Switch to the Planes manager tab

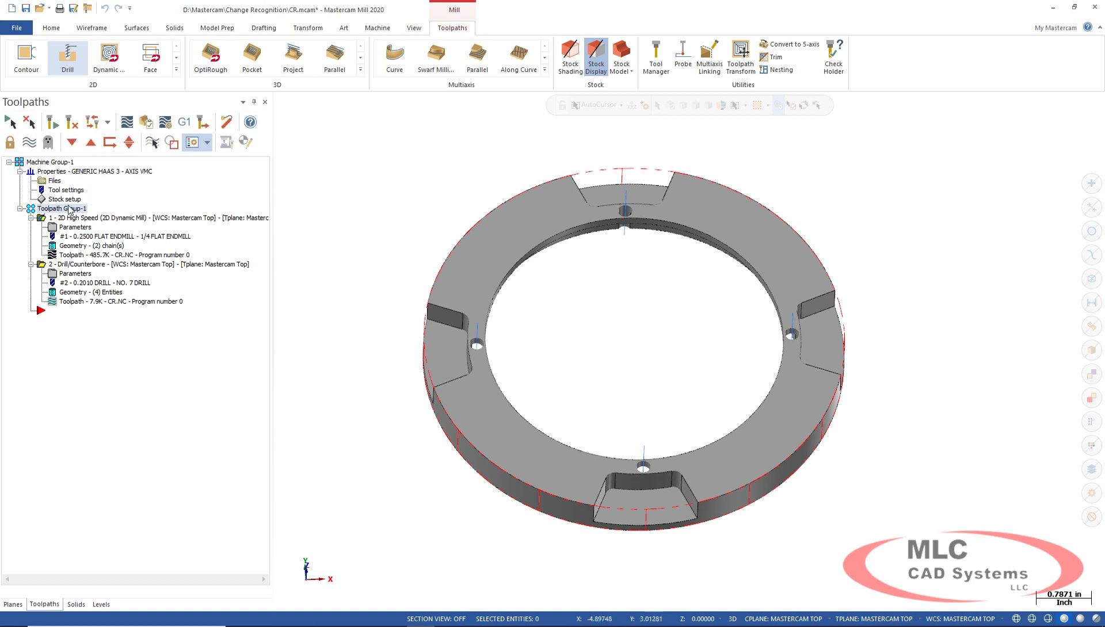tap(13, 605)
